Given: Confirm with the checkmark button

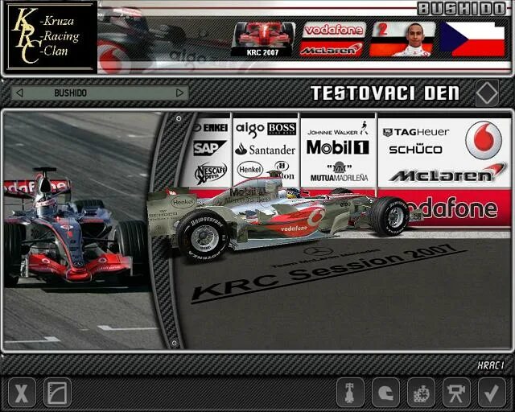Looking at the screenshot, I should point(492,392).
